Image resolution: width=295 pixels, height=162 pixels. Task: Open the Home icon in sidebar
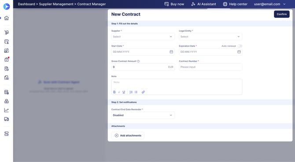[7, 18]
